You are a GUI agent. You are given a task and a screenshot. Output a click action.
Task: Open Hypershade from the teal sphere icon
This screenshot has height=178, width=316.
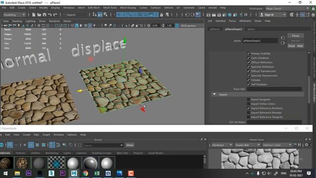click(230, 15)
